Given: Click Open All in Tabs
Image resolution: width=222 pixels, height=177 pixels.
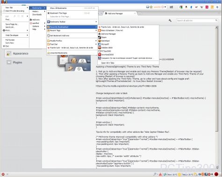Looking at the screenshot, I should tap(107, 63).
